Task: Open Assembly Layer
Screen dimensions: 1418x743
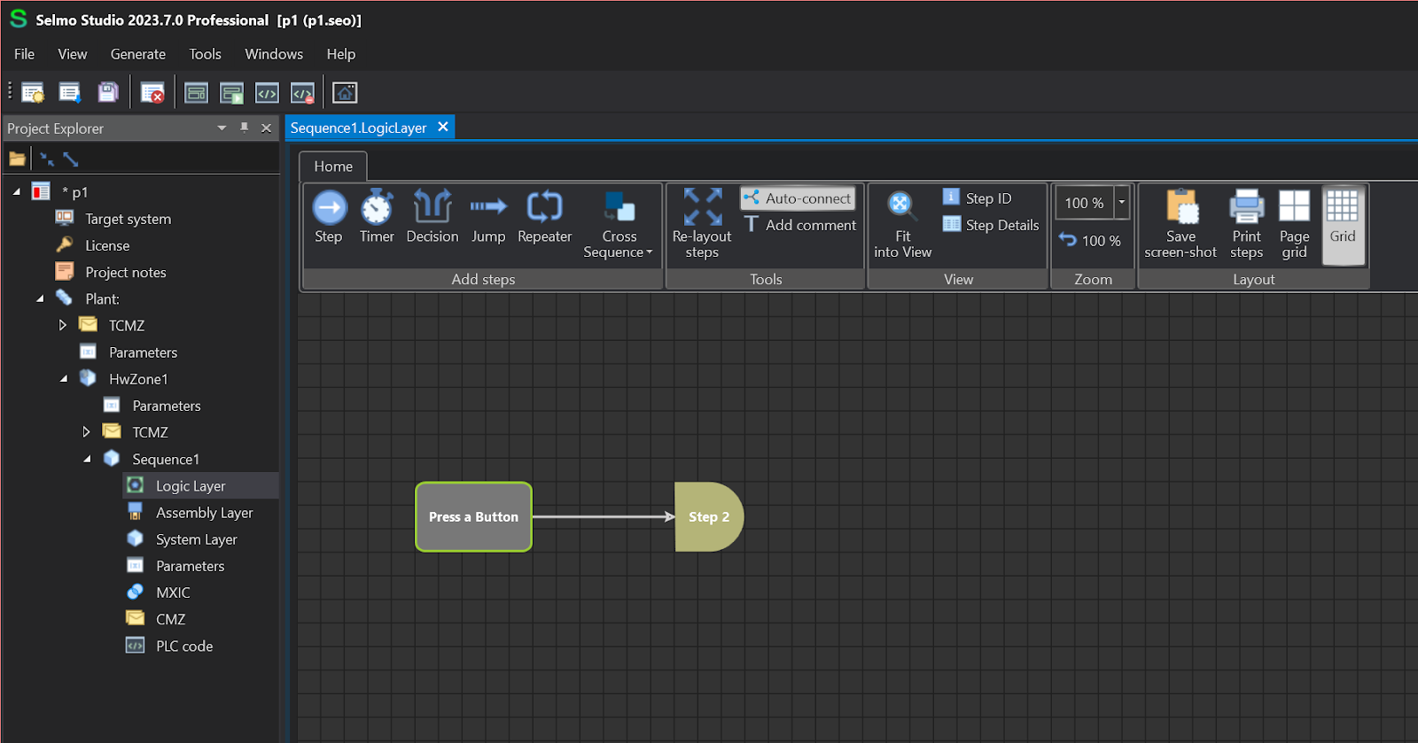Action: pyautogui.click(x=204, y=512)
